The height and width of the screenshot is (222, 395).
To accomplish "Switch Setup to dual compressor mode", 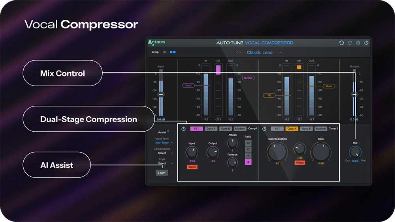I will [173, 52].
